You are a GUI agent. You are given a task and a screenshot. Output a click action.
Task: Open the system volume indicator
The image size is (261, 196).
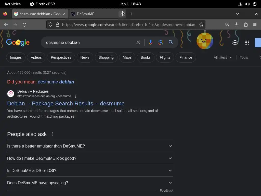click(247, 4)
